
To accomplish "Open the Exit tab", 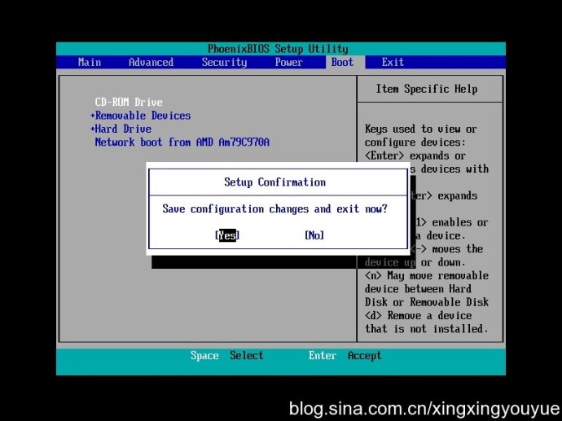I will coord(393,63).
